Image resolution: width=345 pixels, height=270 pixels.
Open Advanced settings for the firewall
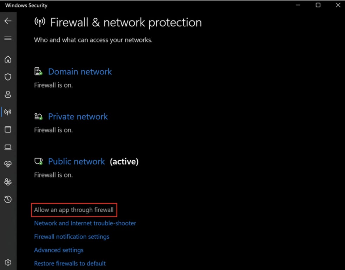coord(59,250)
